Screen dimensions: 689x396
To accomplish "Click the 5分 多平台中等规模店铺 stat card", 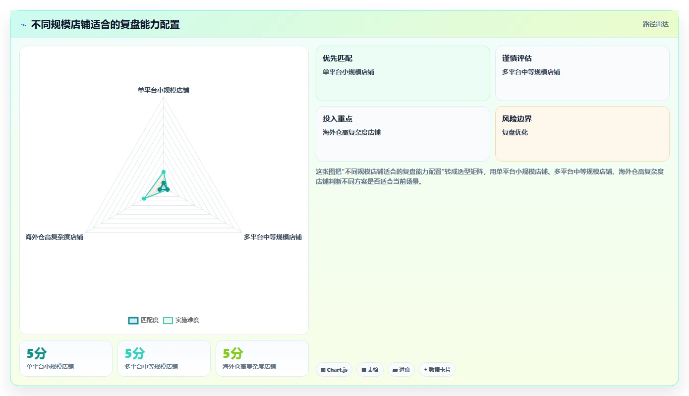I will 164,358.
